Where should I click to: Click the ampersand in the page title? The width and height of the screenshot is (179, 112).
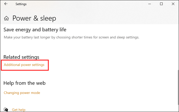[x=36, y=18]
